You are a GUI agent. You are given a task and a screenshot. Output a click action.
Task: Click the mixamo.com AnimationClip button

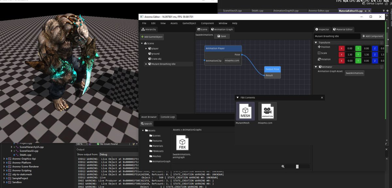[233, 60]
